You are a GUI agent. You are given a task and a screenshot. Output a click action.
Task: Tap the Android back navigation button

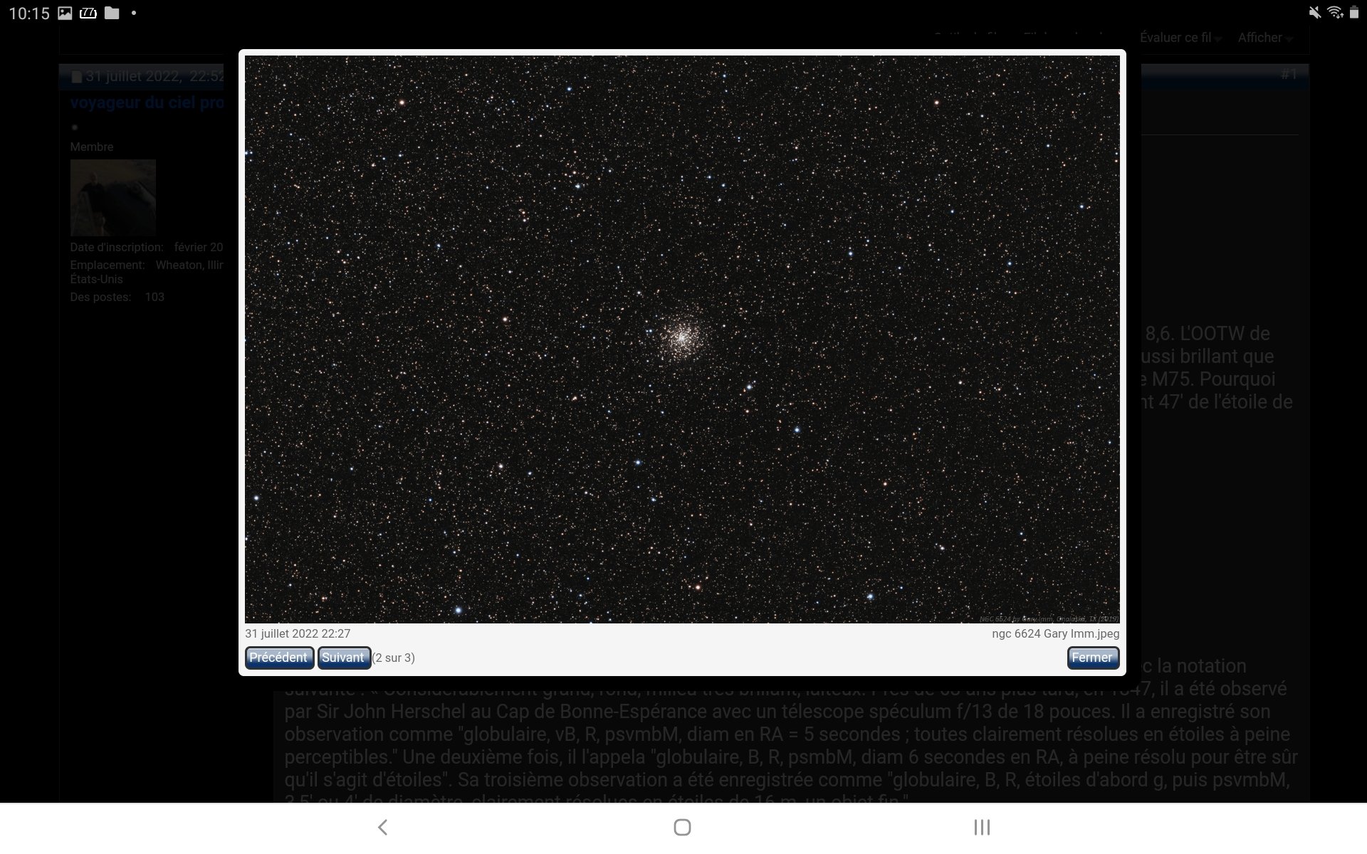click(382, 827)
